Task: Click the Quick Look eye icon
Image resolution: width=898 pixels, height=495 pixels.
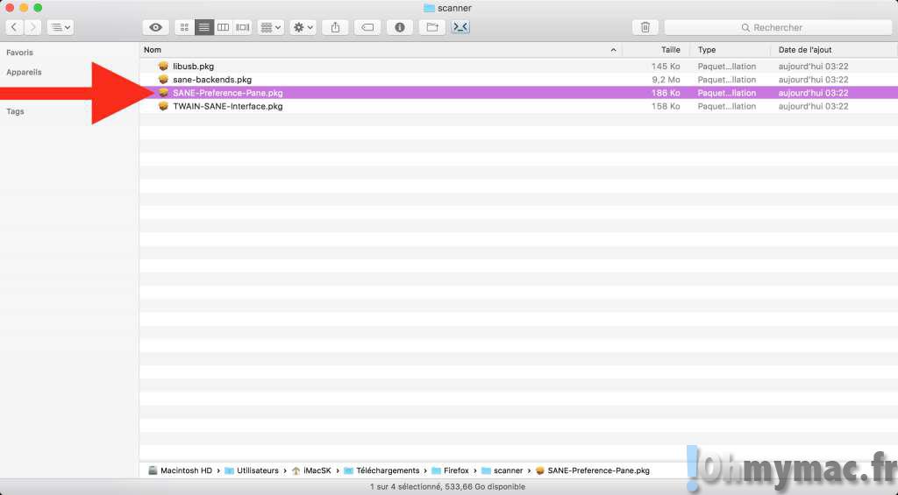Action: [155, 27]
